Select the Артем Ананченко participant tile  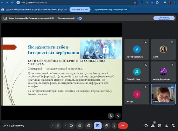click(x=163, y=72)
